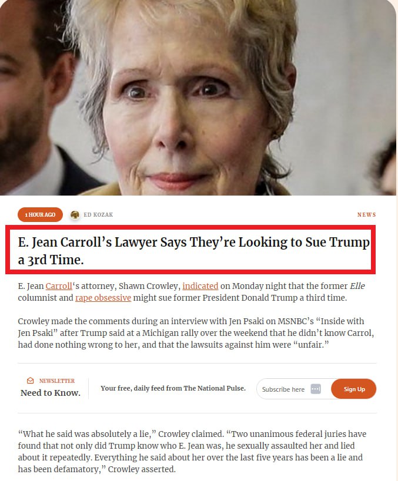Click the article's main photo
Screen dimensions: 398x481
(198, 97)
